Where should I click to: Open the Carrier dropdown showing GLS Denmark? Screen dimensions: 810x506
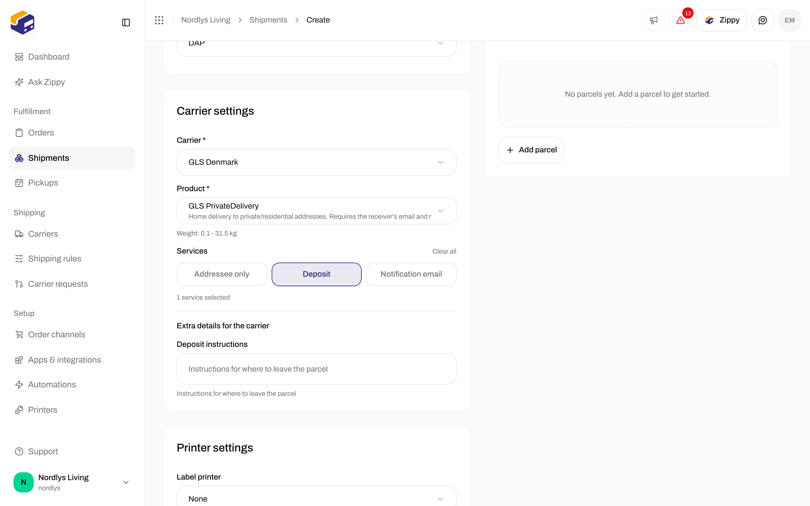(316, 162)
